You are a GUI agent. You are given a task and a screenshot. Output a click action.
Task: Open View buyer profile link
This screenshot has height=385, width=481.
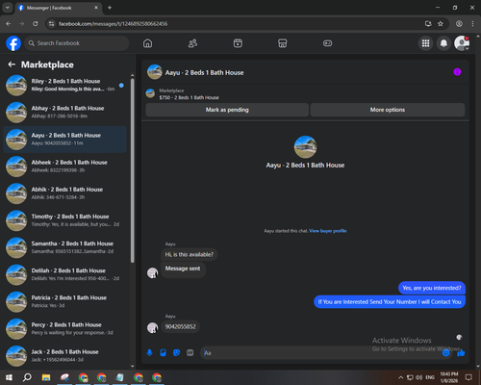[328, 231]
